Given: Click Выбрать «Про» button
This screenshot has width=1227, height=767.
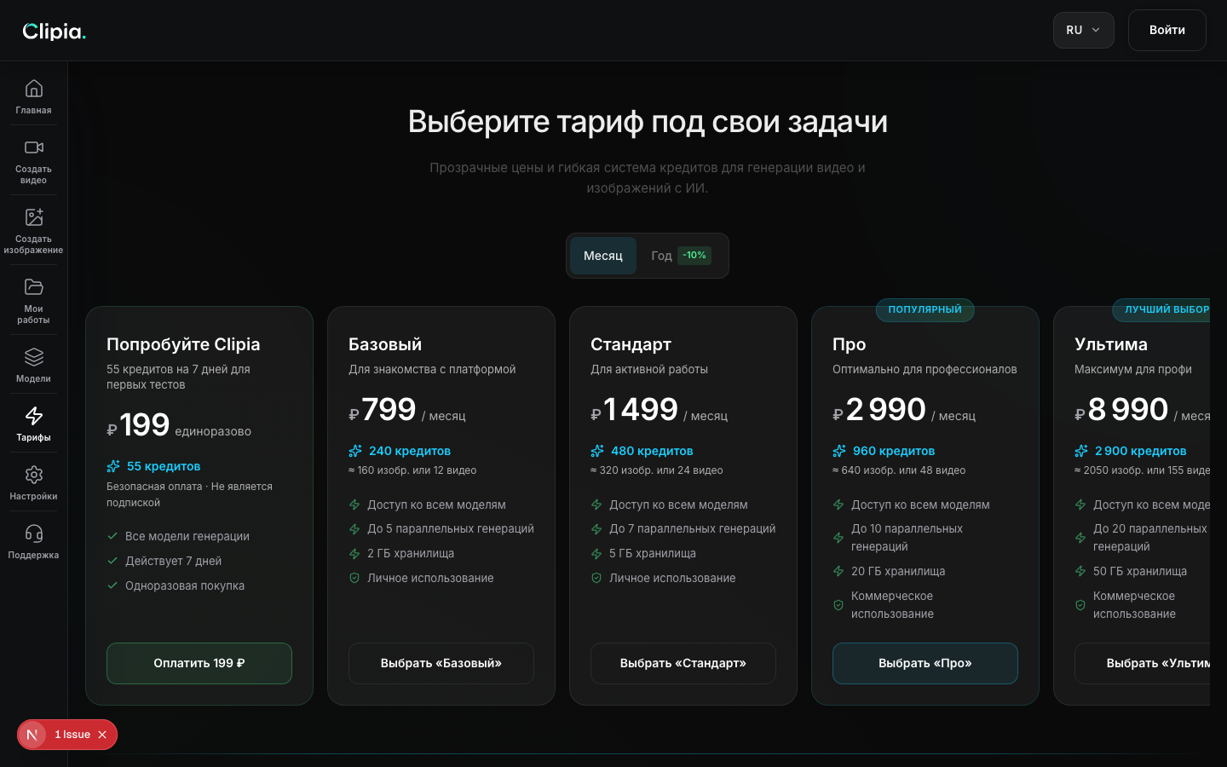Looking at the screenshot, I should coord(925,663).
